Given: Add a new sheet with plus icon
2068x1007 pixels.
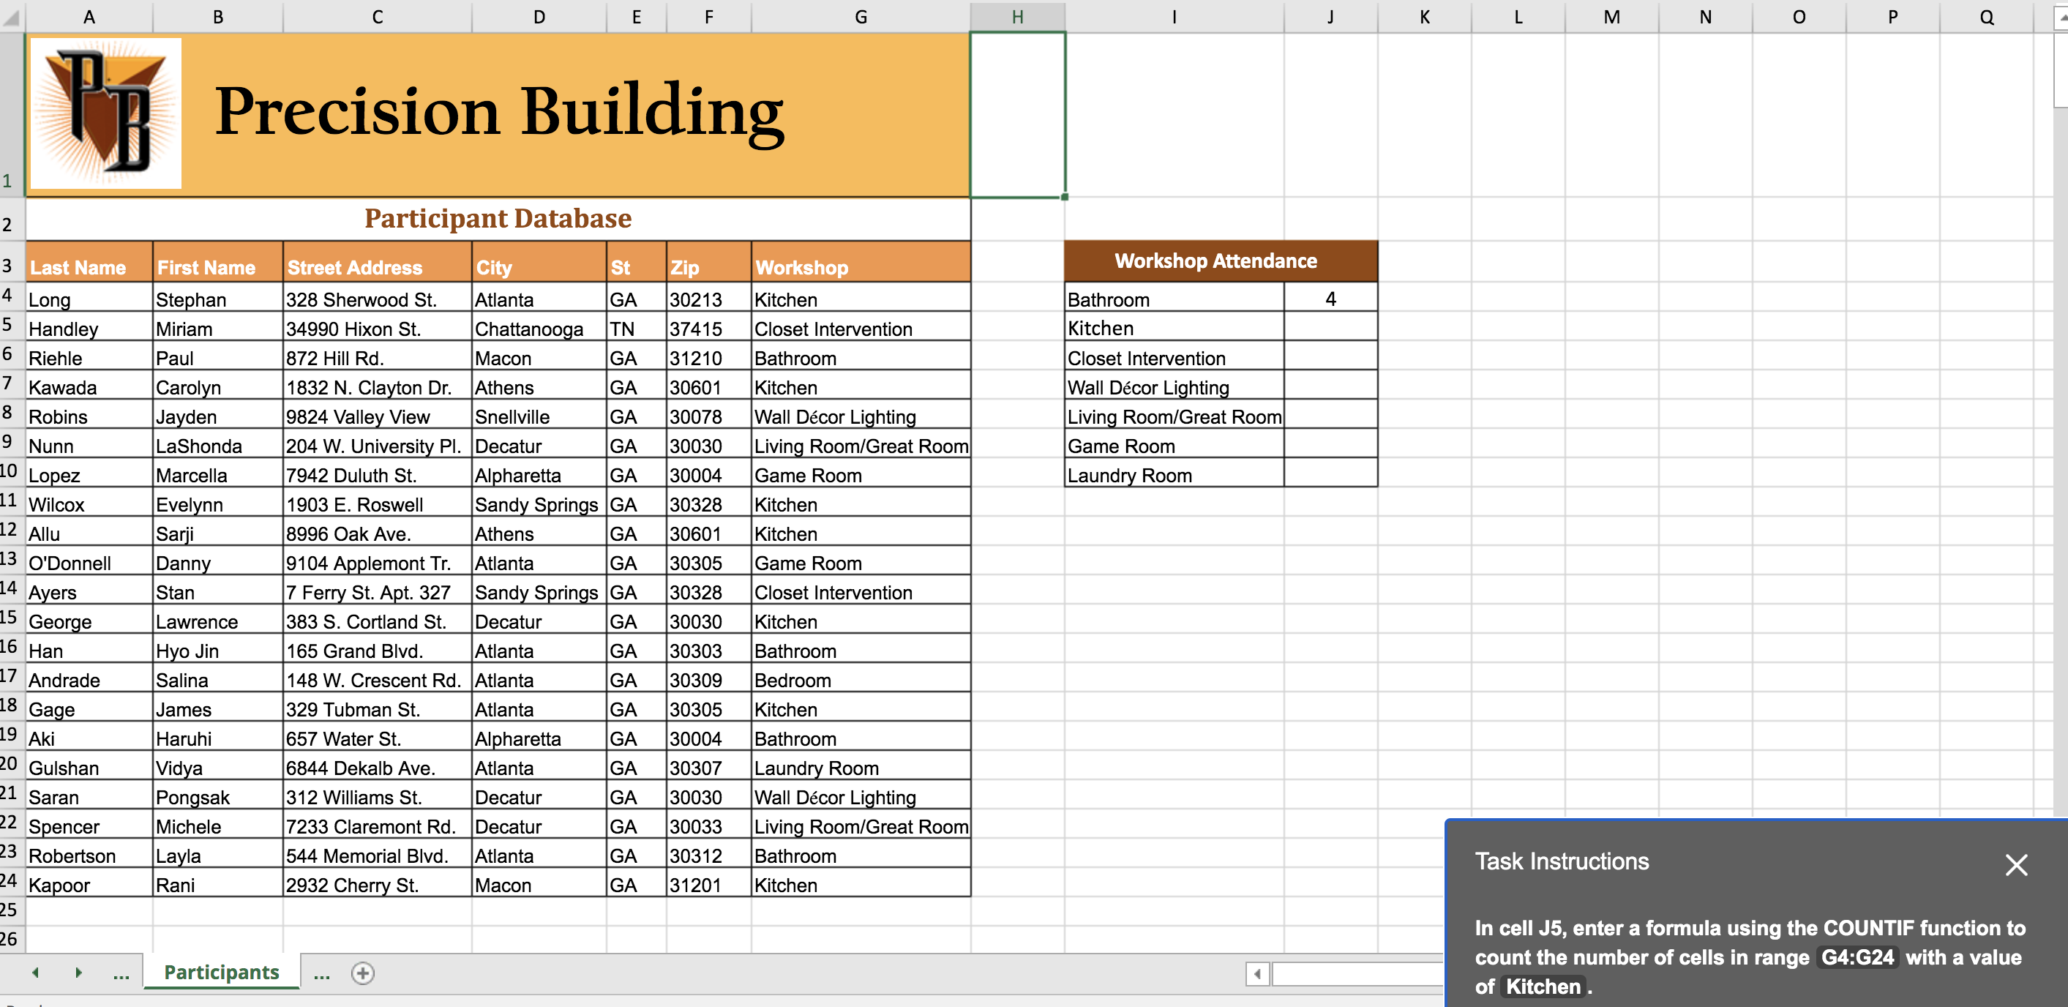Looking at the screenshot, I should [x=362, y=973].
